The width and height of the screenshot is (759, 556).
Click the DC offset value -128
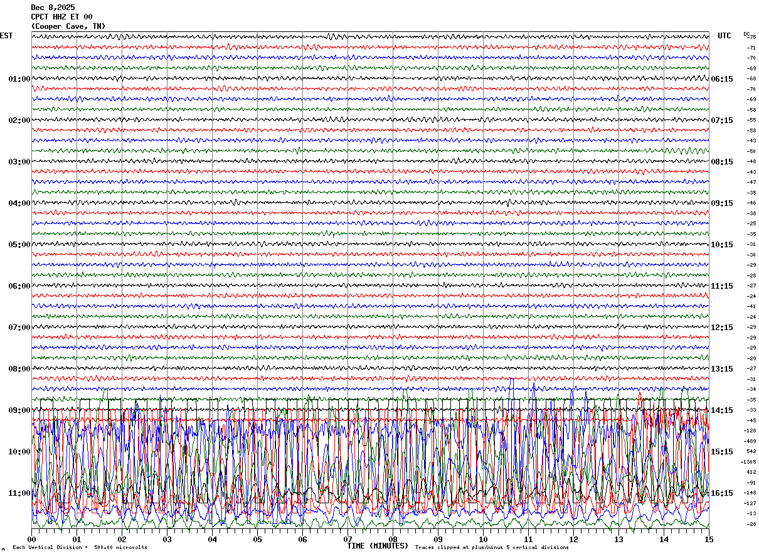[750, 430]
